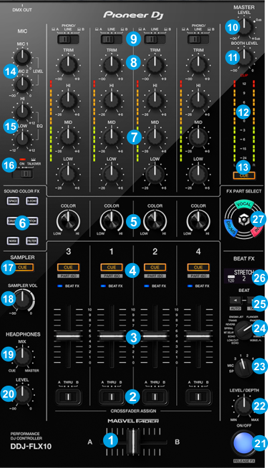Activate the FILTER Sound Color FX button
This screenshot has width=268, height=468.
tap(31, 240)
